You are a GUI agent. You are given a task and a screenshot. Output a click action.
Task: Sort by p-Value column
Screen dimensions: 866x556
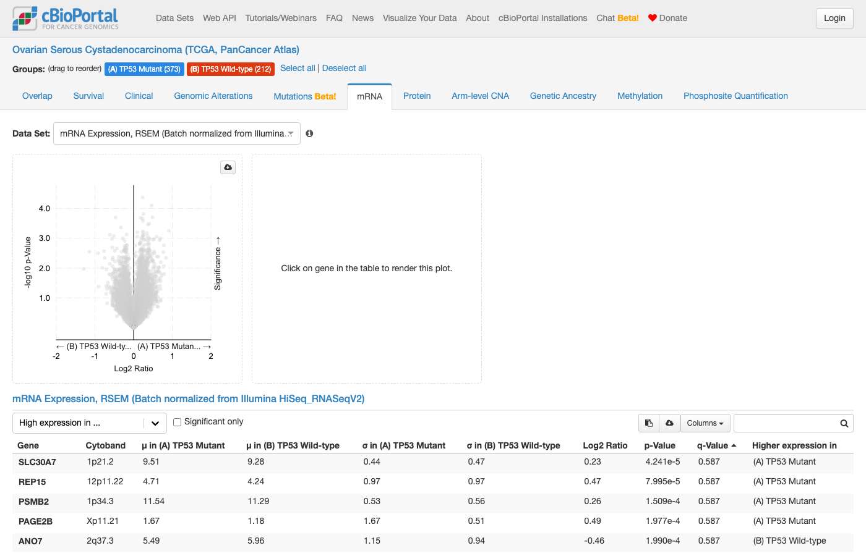click(x=660, y=445)
